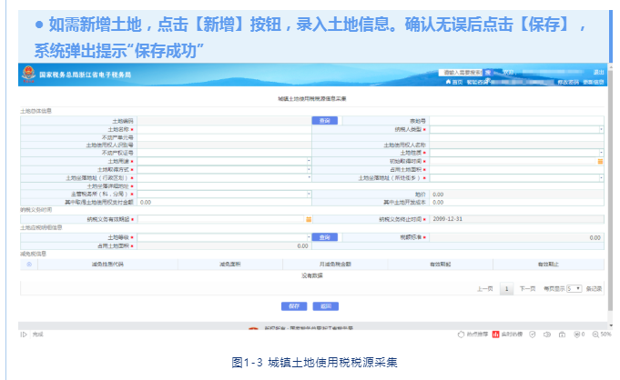Click the 占用土地面积 field beside 初始取得时间 row
Screen dimensions: 620x380
516,169
